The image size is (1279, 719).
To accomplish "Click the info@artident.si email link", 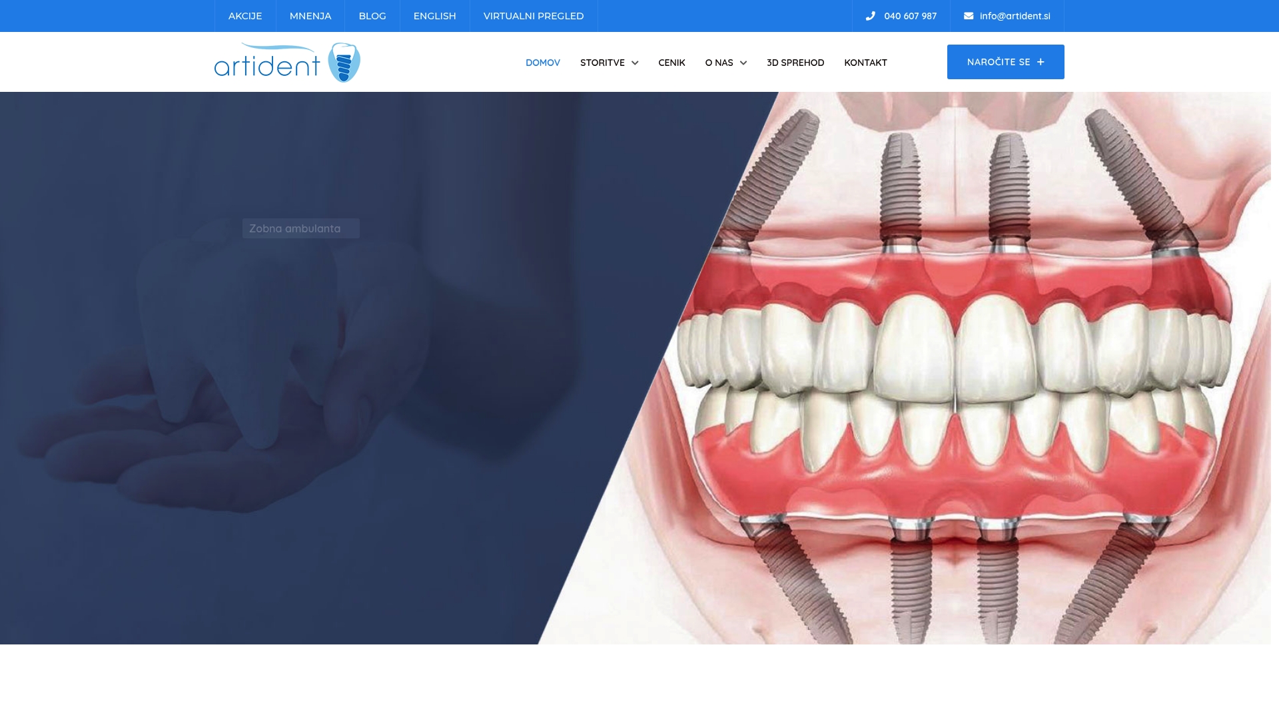I will pos(1015,15).
